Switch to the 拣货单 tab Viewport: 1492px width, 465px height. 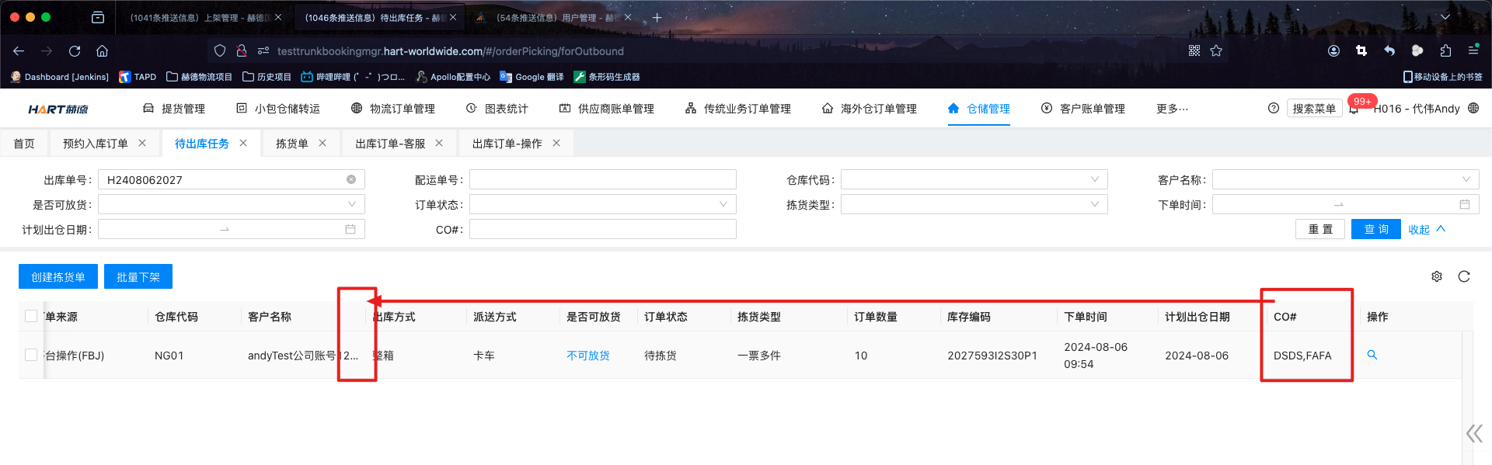click(x=292, y=144)
